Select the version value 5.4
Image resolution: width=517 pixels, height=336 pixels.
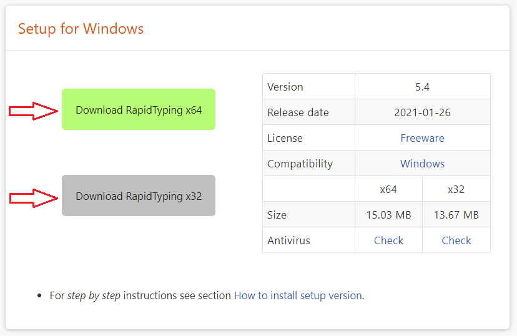(x=422, y=87)
